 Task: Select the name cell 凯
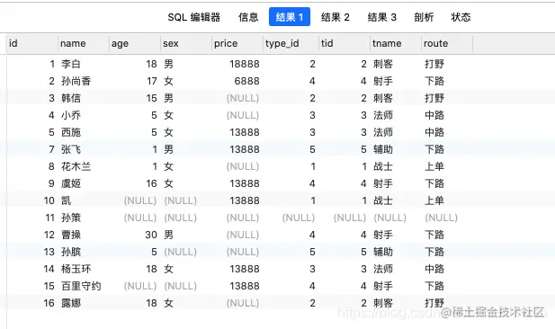pos(67,200)
